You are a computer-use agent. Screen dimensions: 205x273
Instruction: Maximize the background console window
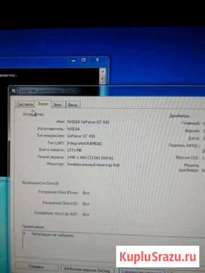84,60
